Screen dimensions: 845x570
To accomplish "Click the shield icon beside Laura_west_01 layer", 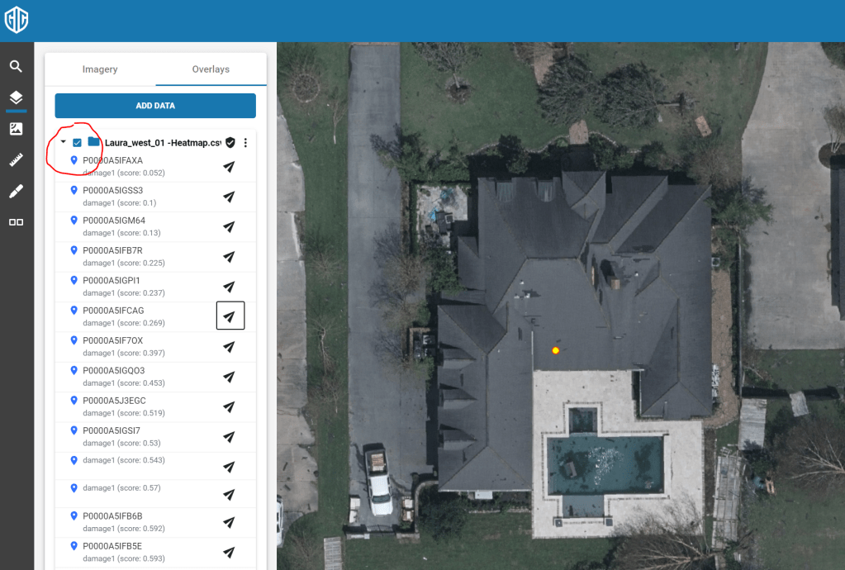I will coord(230,142).
